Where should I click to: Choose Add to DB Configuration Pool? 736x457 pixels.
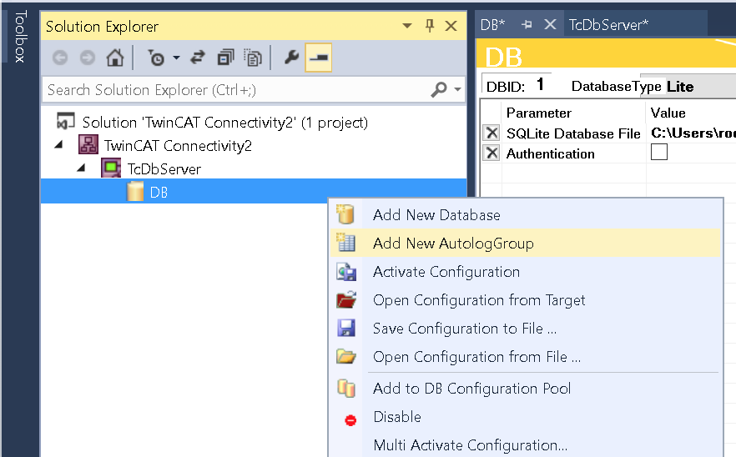pyautogui.click(x=525, y=389)
